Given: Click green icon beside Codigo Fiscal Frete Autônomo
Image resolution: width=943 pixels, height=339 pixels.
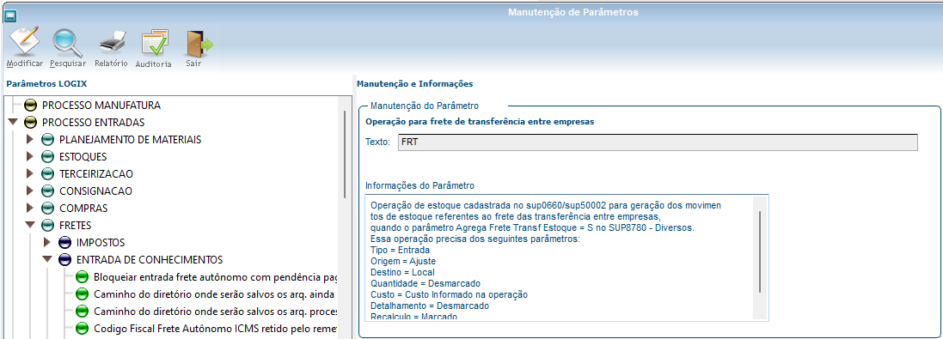Looking at the screenshot, I should pyautogui.click(x=82, y=329).
